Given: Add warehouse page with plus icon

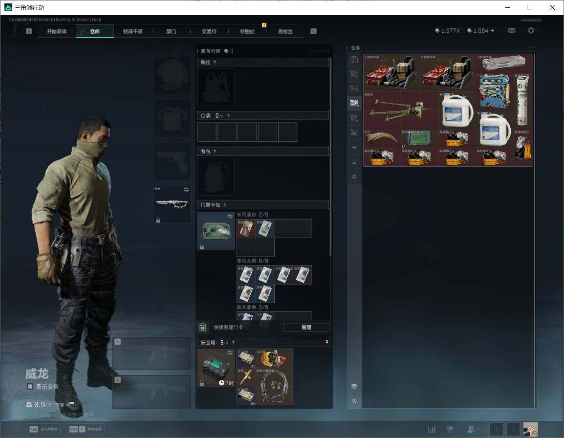Looking at the screenshot, I should [x=354, y=147].
